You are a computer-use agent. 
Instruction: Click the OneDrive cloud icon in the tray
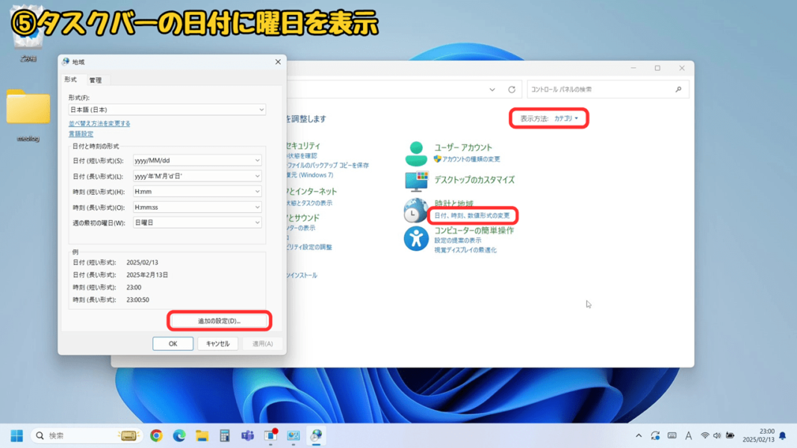click(656, 435)
